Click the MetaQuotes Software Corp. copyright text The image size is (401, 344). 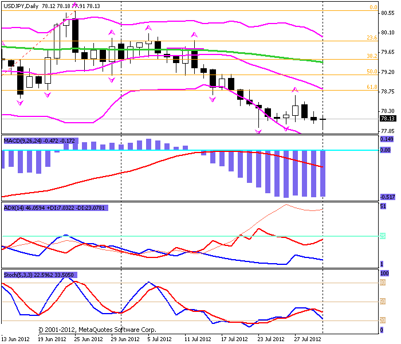[x=97, y=330]
